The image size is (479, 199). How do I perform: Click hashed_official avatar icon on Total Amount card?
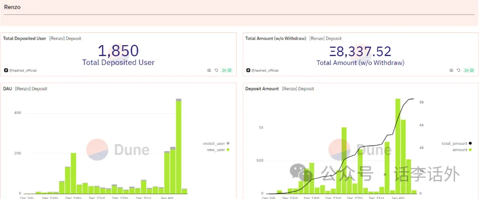pos(248,70)
